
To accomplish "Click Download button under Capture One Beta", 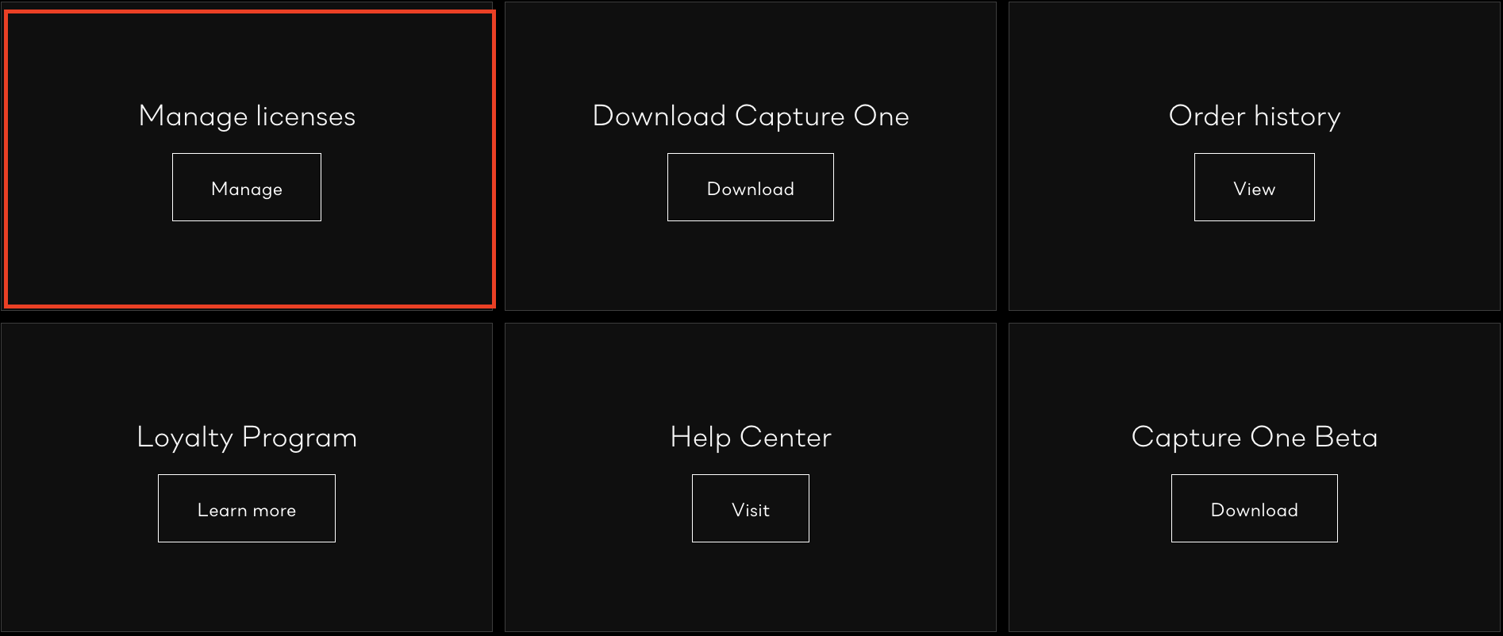I will [x=1255, y=508].
